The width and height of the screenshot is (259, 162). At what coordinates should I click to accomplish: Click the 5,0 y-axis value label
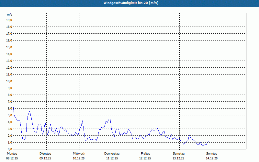coord(10,115)
